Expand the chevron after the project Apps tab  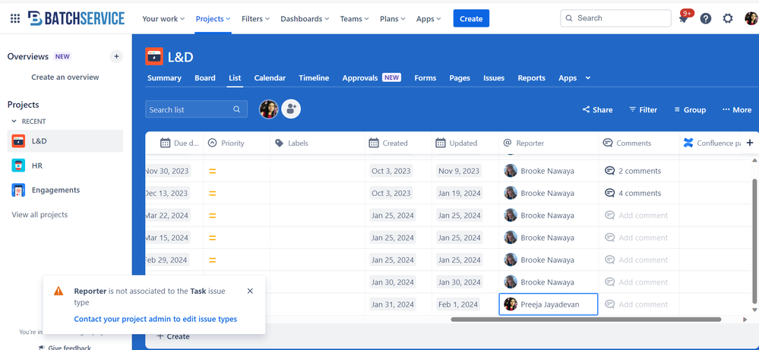[x=588, y=78]
